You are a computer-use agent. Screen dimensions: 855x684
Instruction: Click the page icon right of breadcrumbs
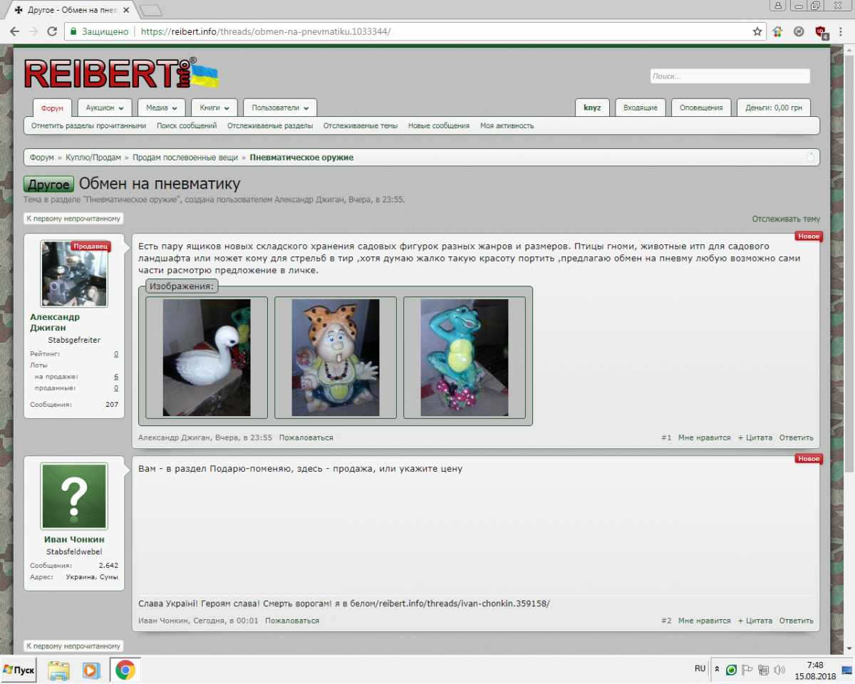(810, 157)
